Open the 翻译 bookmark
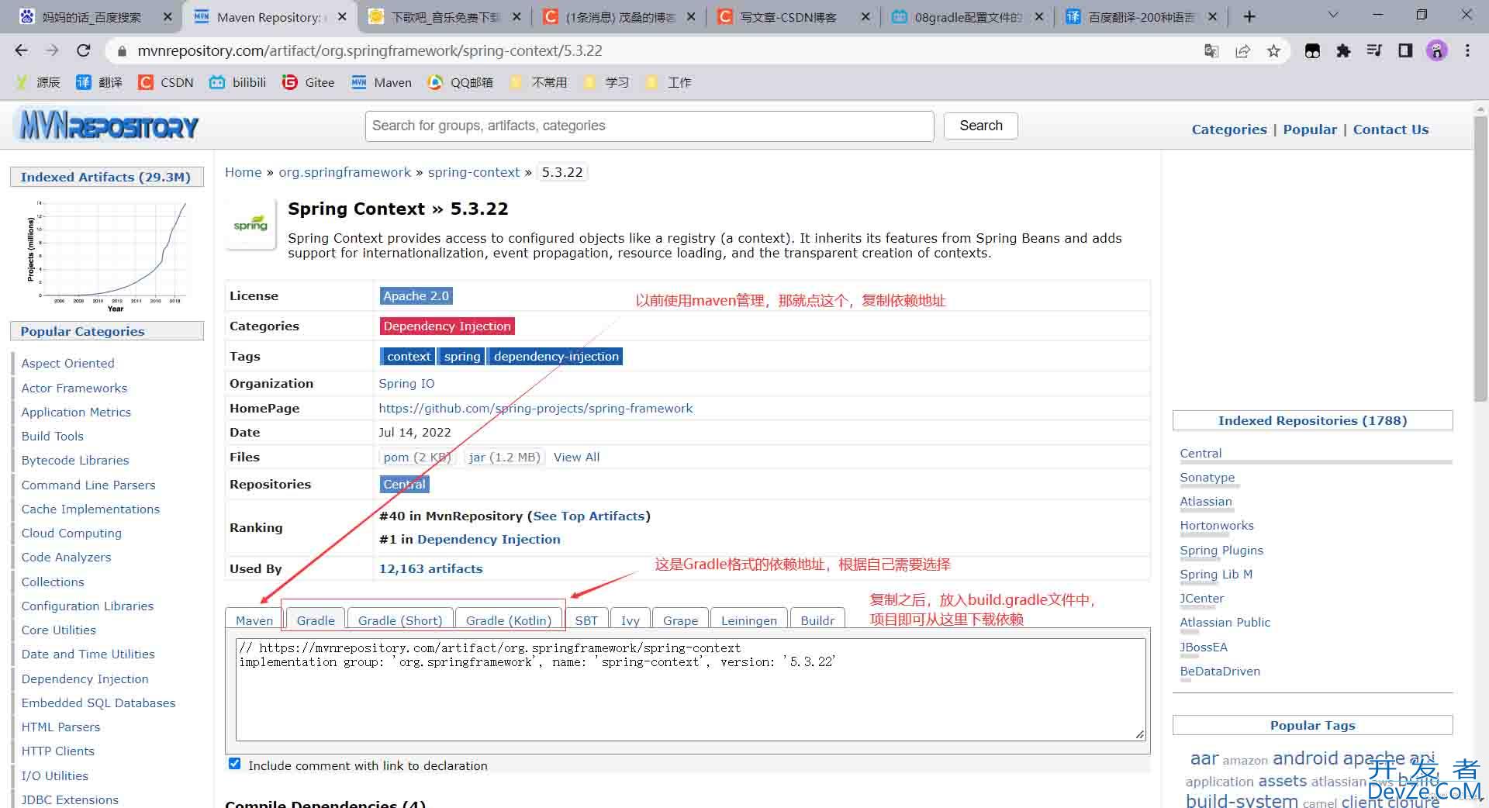The image size is (1489, 808). click(99, 82)
